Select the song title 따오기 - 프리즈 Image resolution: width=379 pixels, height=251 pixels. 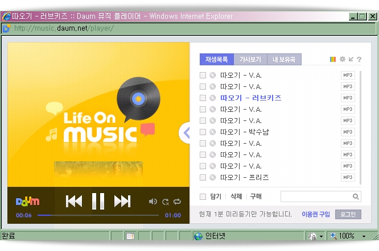click(245, 177)
